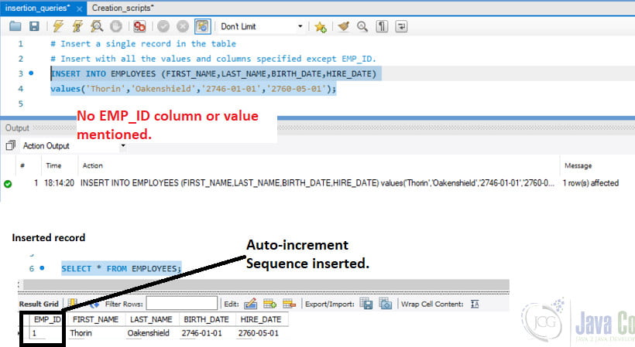The width and height of the screenshot is (635, 347).
Task: Sort by BIRTH_DATE column header
Action: [x=207, y=319]
